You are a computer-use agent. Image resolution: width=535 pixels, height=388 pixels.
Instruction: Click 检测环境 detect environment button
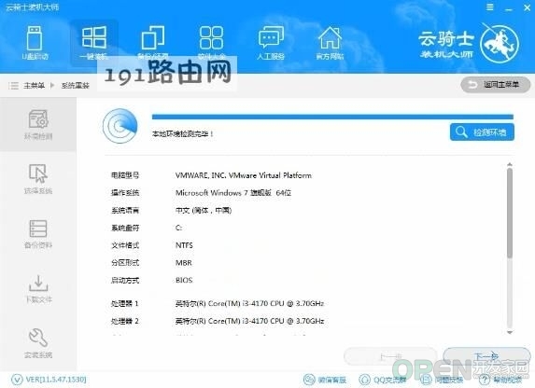pyautogui.click(x=482, y=132)
